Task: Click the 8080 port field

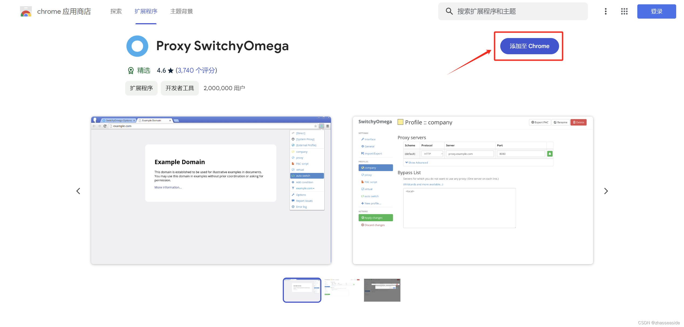Action: (521, 154)
